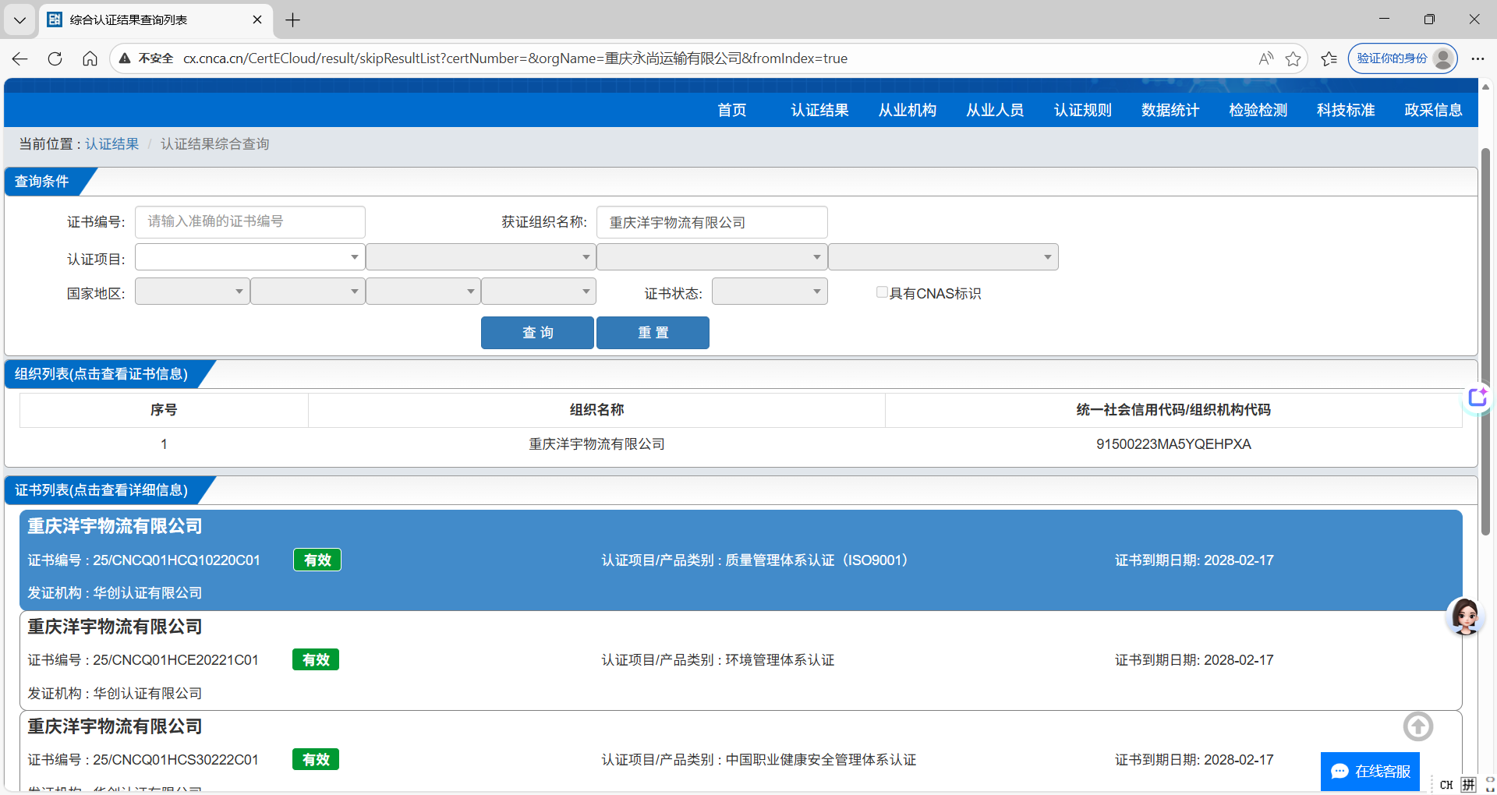
Task: Open the virtual assistant avatar icon
Action: (x=1464, y=617)
